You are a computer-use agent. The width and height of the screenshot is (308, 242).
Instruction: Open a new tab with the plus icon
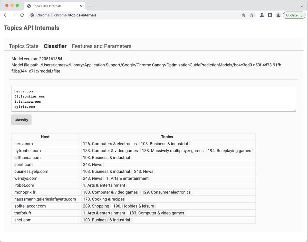(x=91, y=6)
